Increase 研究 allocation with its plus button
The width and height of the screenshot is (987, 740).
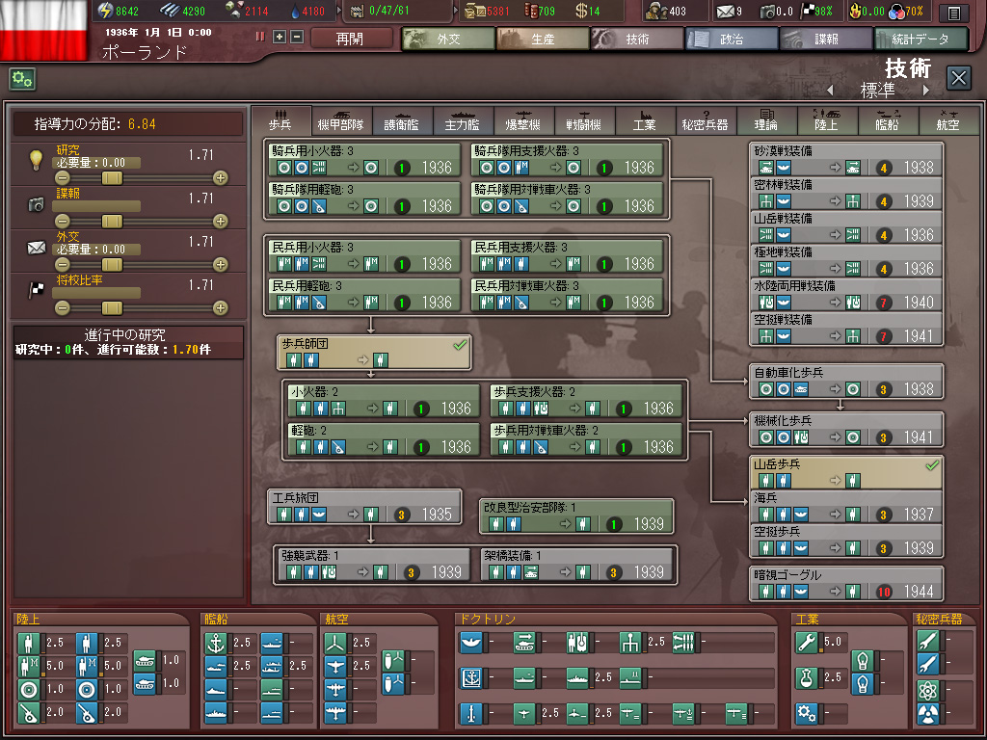221,178
